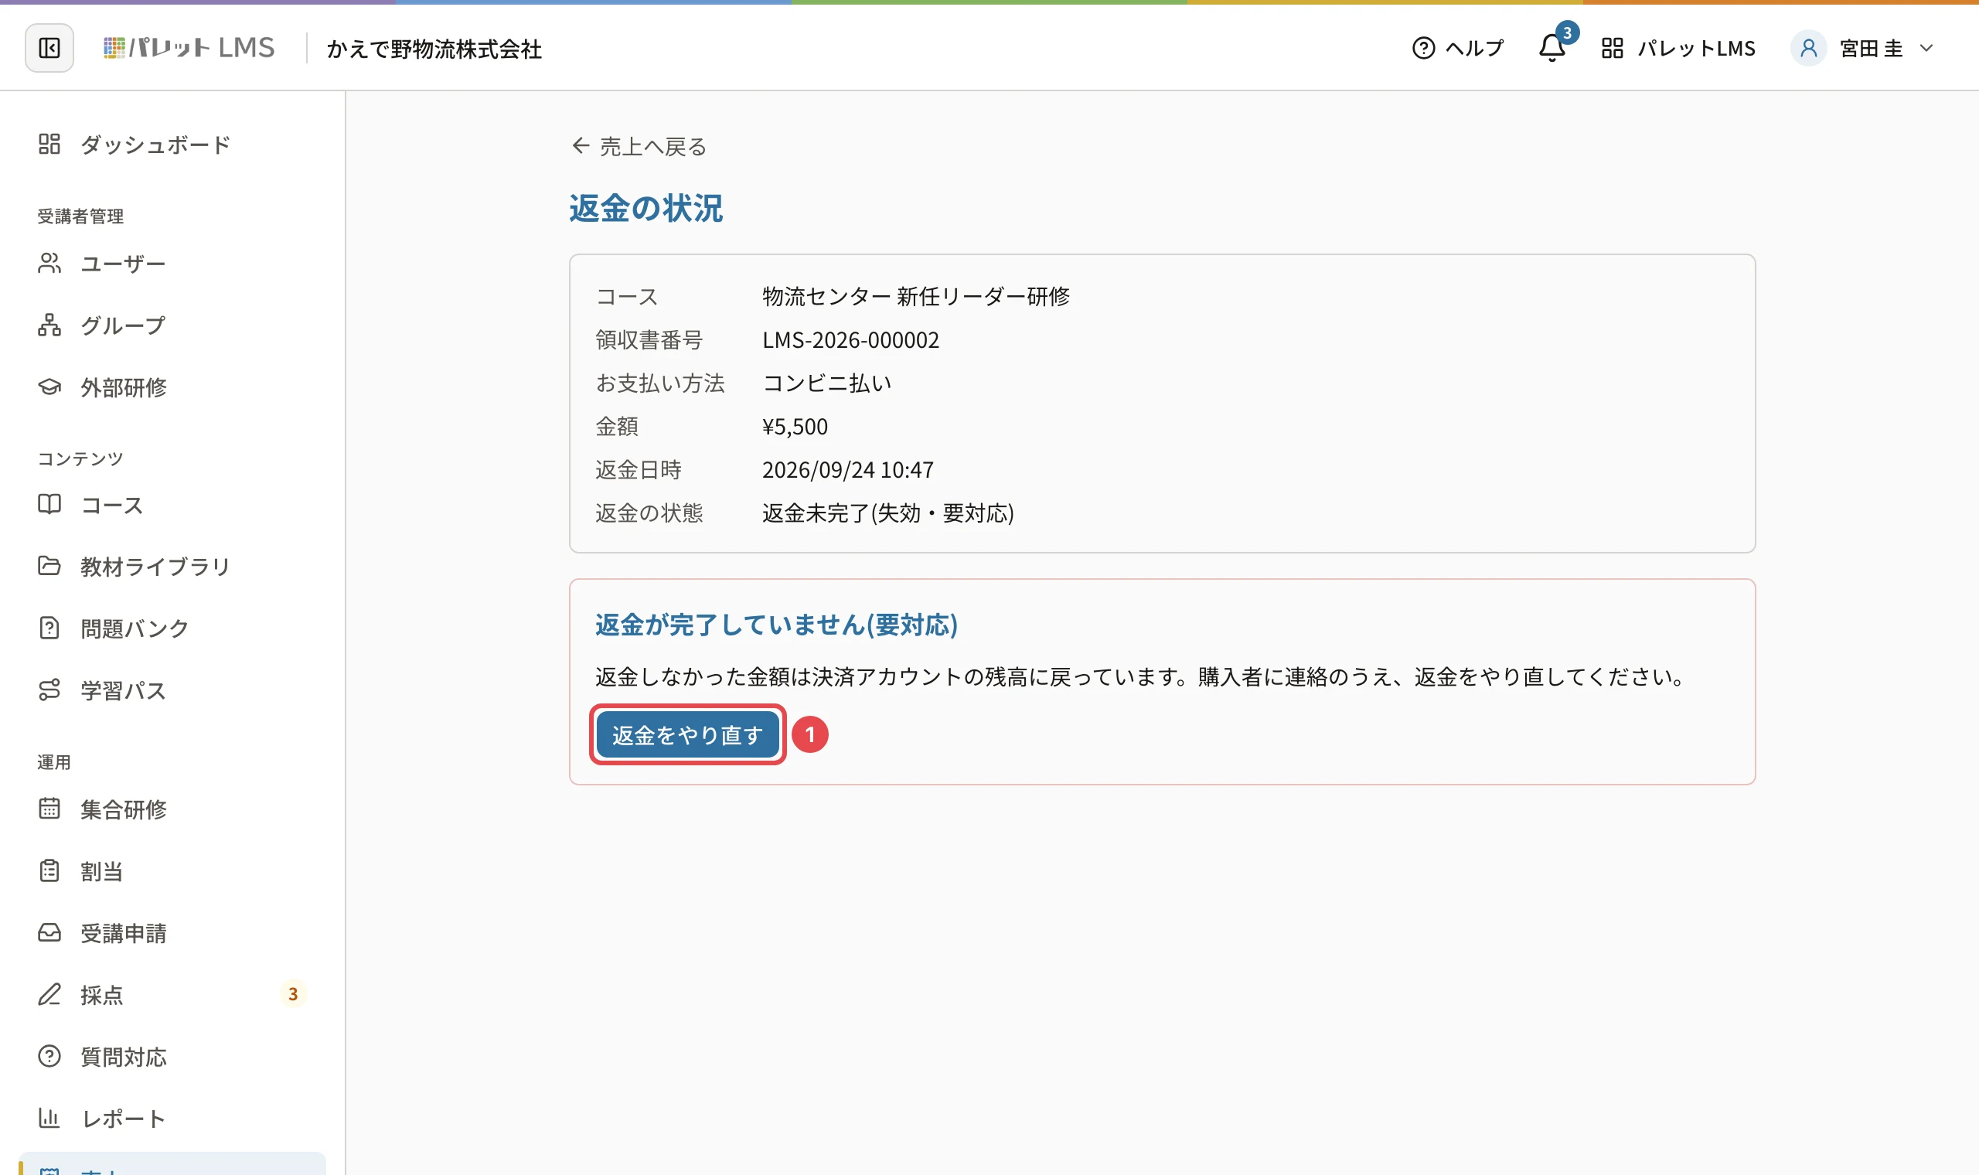Expand the 宮田 圭 account menu chevron
Viewport: 1979px width, 1175px height.
[x=1926, y=48]
